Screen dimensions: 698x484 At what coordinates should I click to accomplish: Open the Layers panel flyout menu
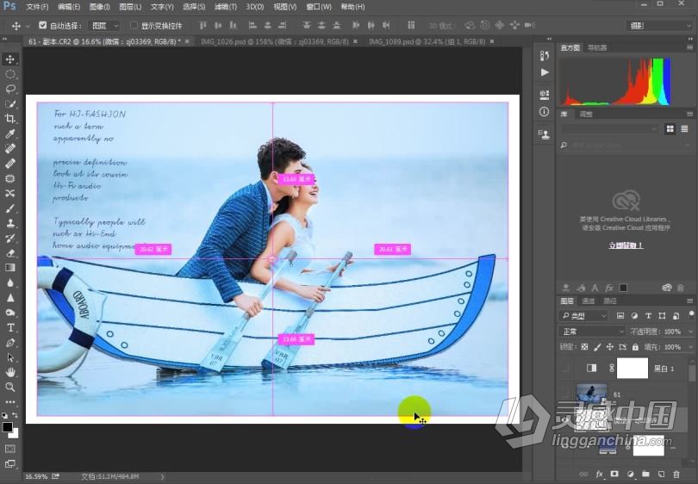[x=690, y=301]
